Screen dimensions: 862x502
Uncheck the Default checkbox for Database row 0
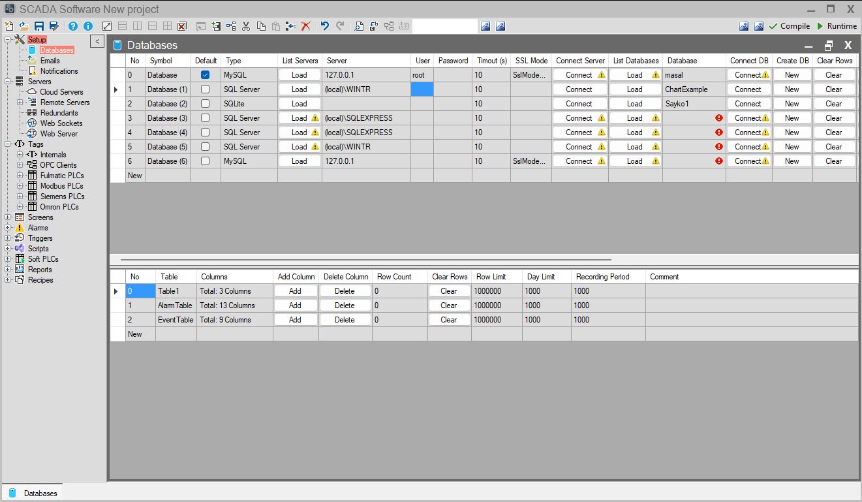click(x=206, y=75)
